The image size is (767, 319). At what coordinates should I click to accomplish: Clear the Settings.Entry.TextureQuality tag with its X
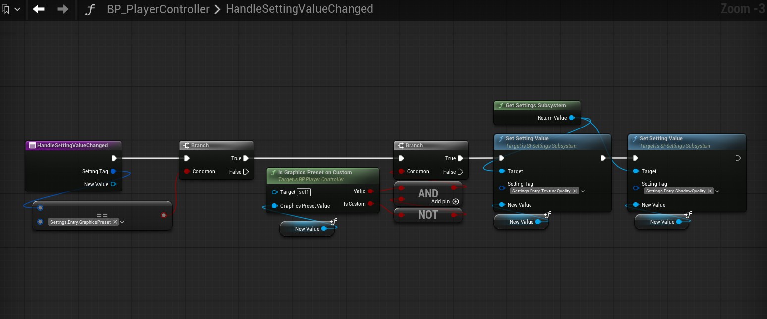pos(575,191)
